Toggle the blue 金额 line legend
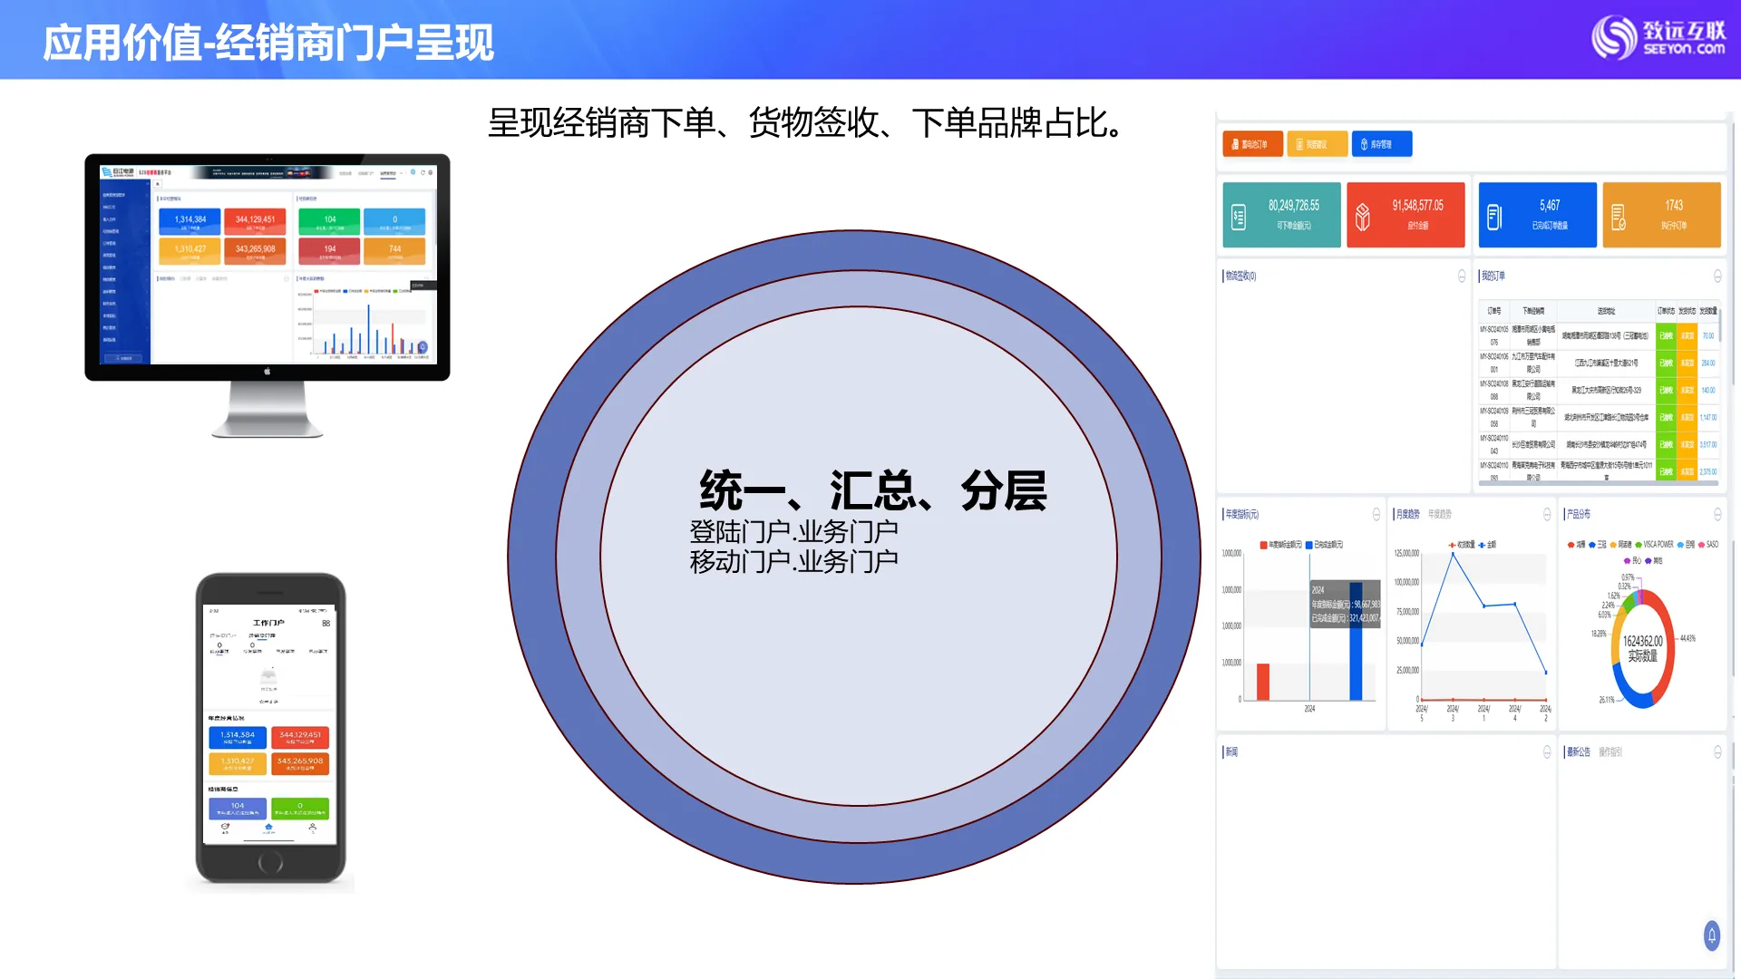Screen dimensions: 1741x979 [x=1487, y=545]
